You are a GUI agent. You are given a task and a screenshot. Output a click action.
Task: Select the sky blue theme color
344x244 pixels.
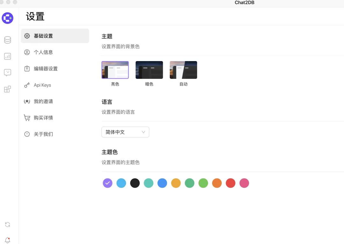[x=121, y=183]
